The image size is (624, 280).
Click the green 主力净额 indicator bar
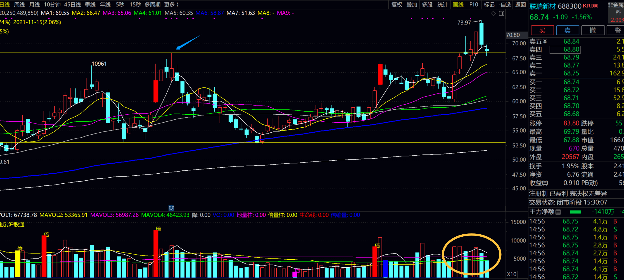click(x=575, y=212)
